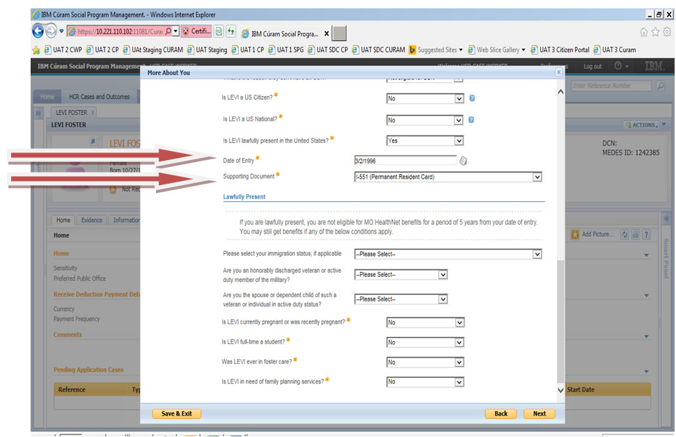Click the Pending Application Cases heading
The width and height of the screenshot is (676, 437).
click(88, 370)
